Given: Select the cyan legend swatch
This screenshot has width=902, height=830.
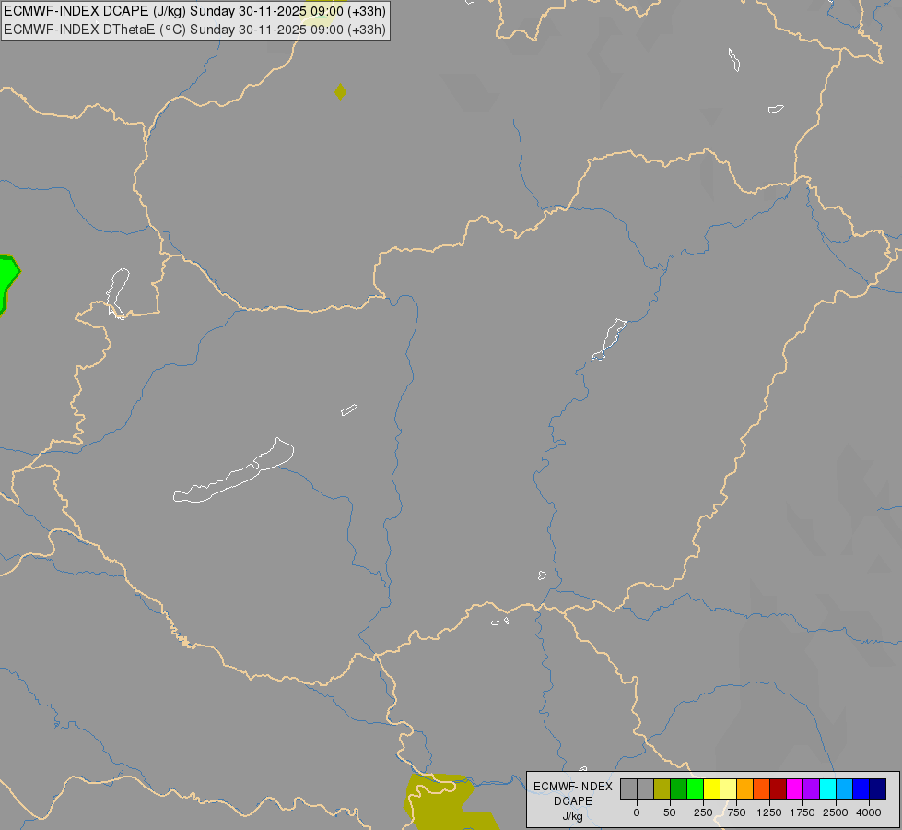Looking at the screenshot, I should click(x=828, y=788).
